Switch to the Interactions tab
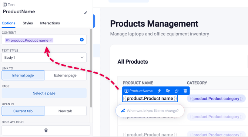This screenshot has width=248, height=137. tap(50, 23)
